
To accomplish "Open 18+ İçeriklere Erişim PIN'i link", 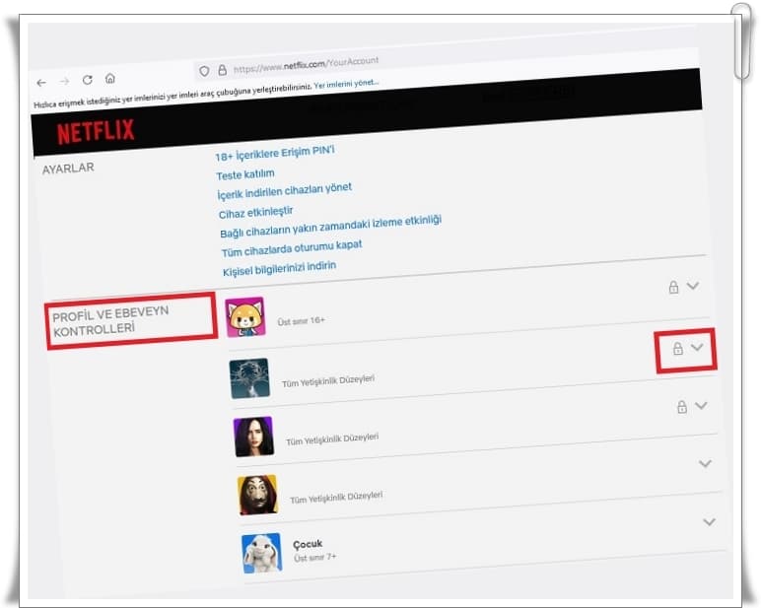I will tap(275, 154).
